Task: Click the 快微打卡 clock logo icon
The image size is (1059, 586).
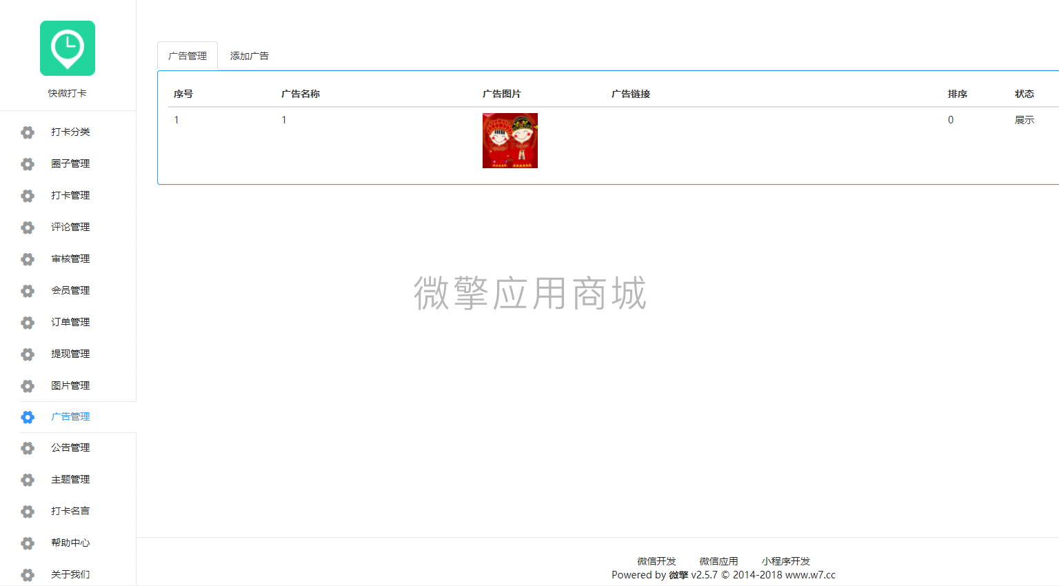Action: click(67, 48)
